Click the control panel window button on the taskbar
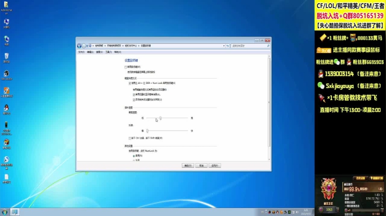The image size is (386, 216). click(14, 212)
